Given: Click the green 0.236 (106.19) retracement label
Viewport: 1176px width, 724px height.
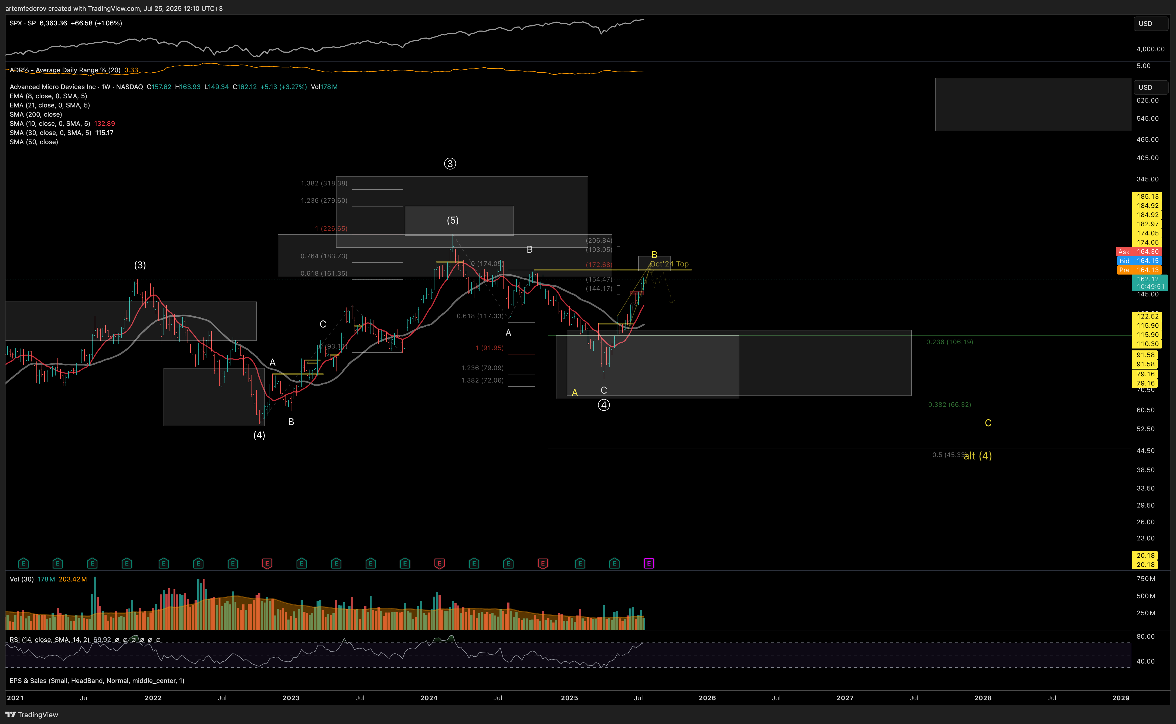Looking at the screenshot, I should pos(950,342).
